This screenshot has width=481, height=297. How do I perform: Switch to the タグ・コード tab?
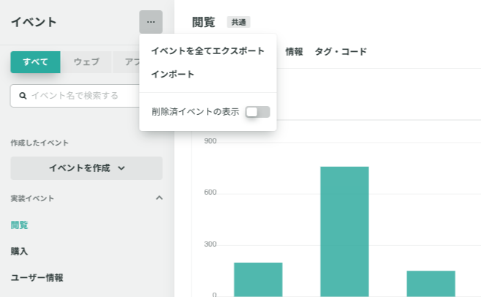(341, 52)
